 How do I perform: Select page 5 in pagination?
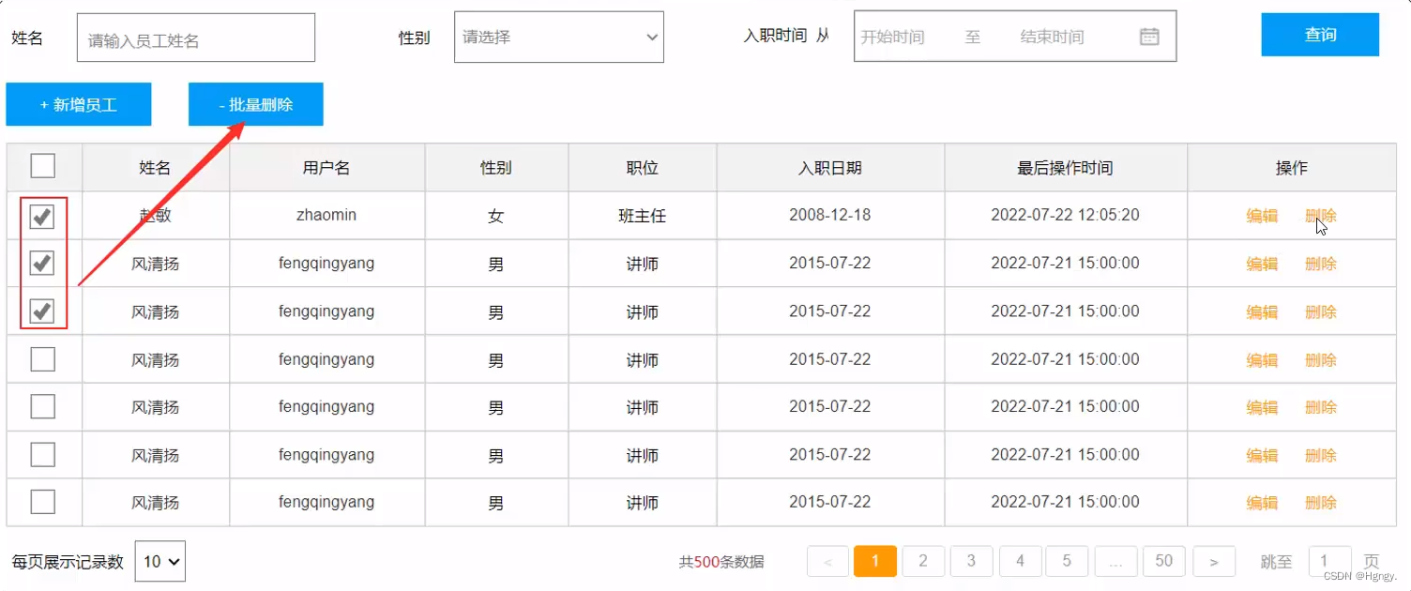(x=1067, y=561)
